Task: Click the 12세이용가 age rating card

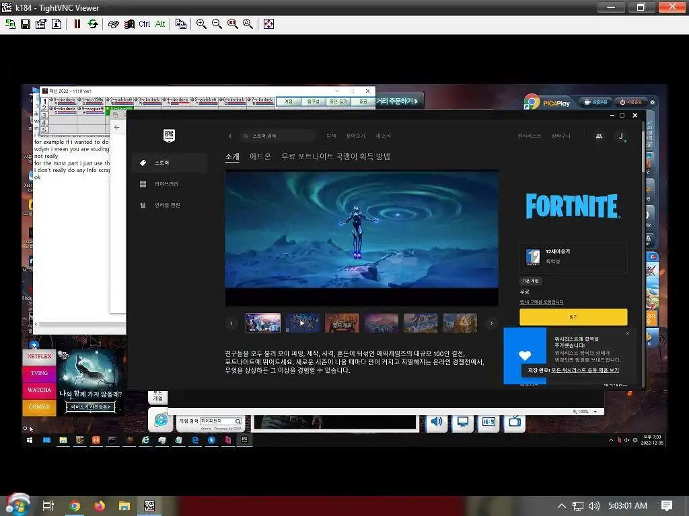Action: (573, 257)
